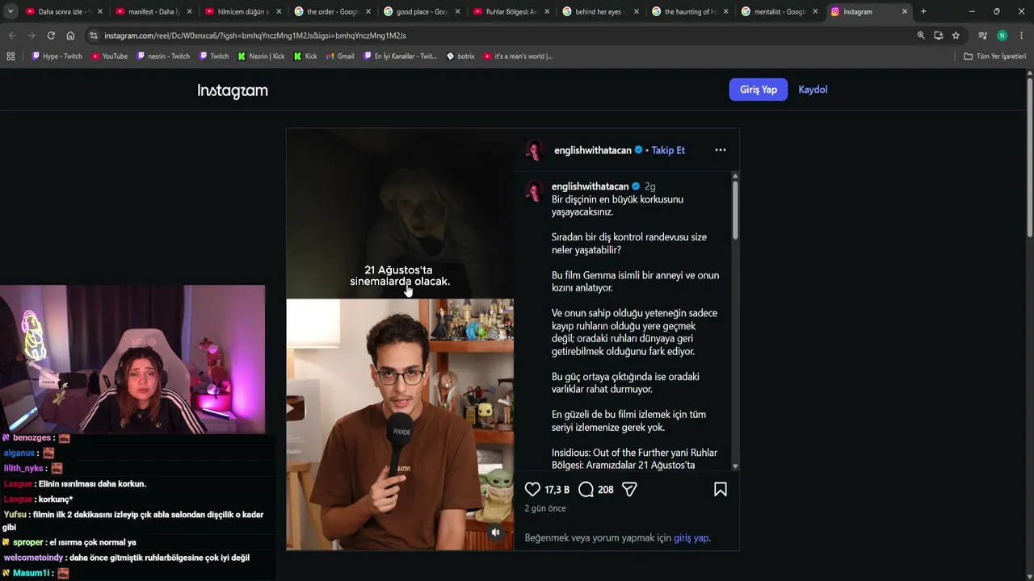Open the media control icon in toolbar

pos(982,36)
